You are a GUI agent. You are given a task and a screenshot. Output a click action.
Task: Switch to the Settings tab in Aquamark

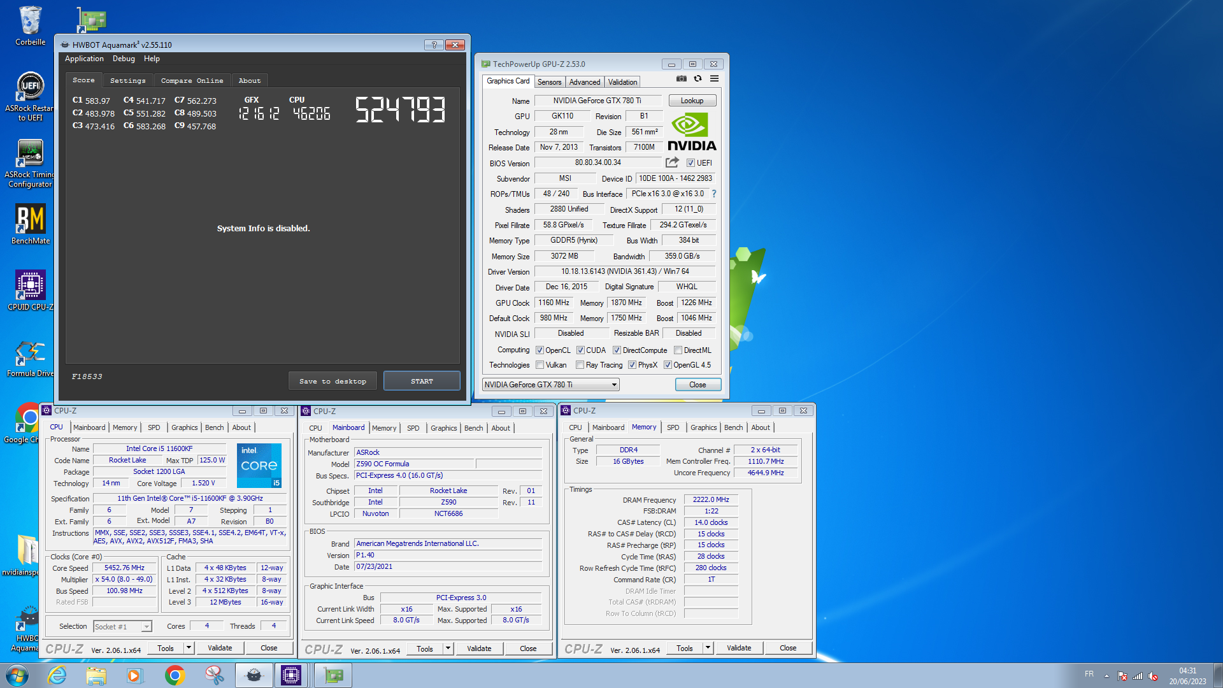point(127,80)
